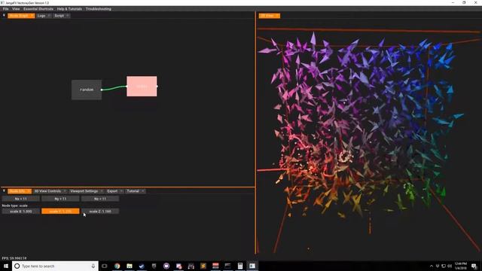Click the Ny = 11 field
Image resolution: width=482 pixels, height=271 pixels.
[60, 199]
